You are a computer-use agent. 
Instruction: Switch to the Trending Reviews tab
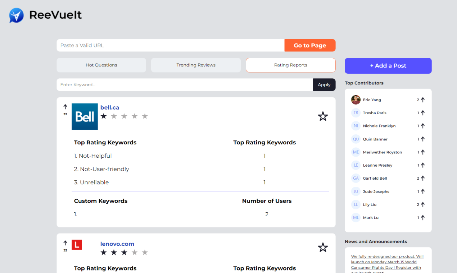point(196,65)
